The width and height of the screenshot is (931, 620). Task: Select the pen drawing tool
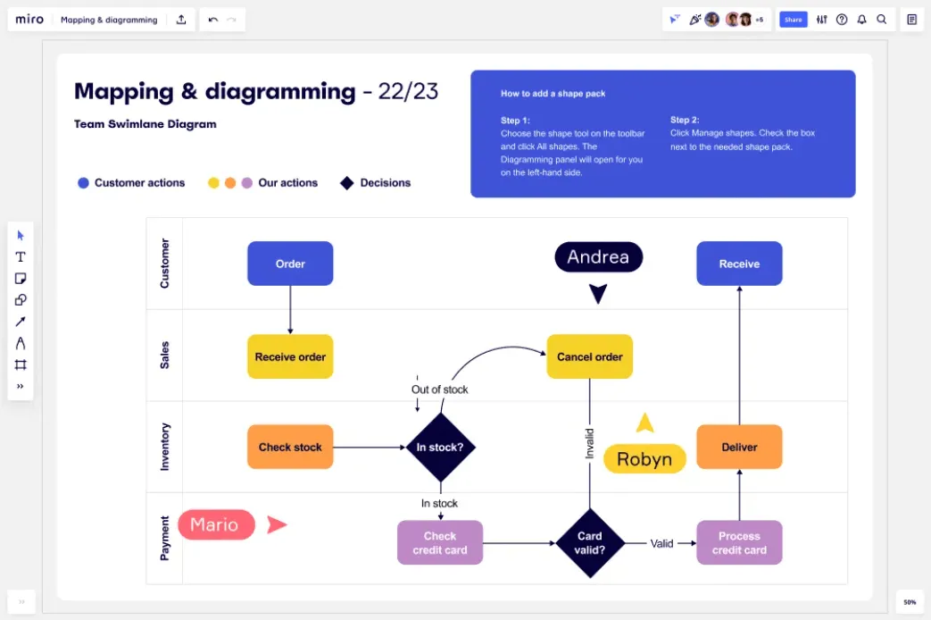[21, 343]
